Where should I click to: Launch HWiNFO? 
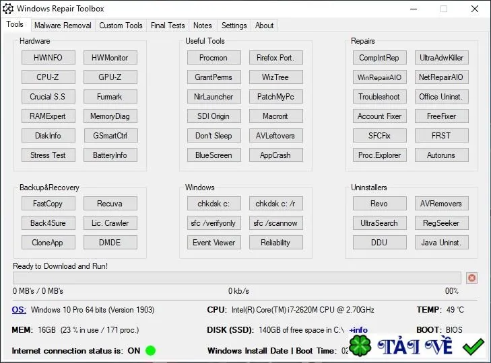[x=48, y=58]
